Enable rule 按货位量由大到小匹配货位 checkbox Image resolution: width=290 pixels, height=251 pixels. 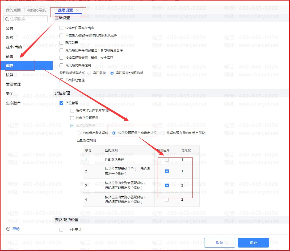(167, 200)
